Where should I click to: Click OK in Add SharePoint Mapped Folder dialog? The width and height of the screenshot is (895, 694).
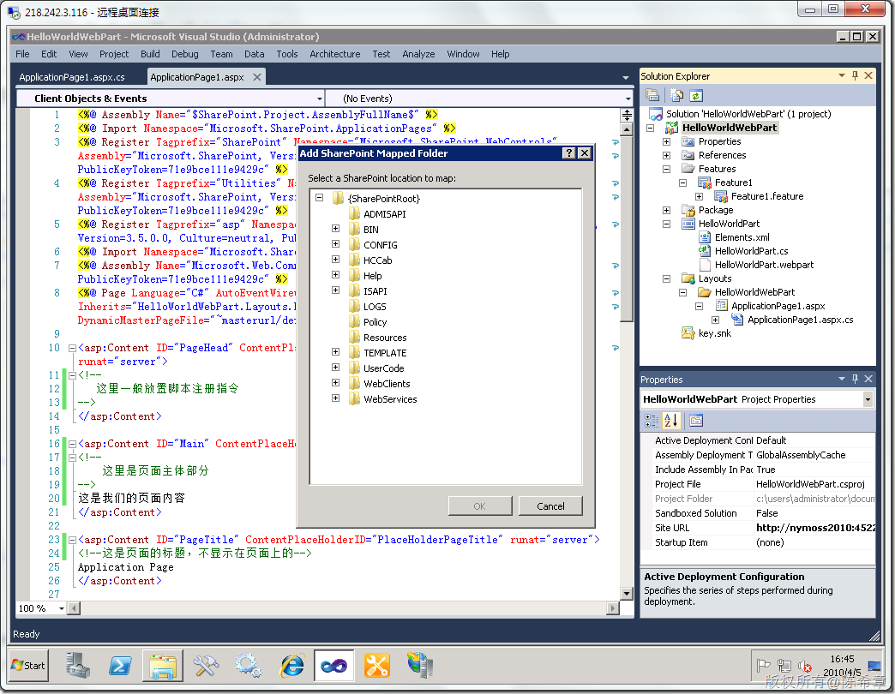coord(479,506)
